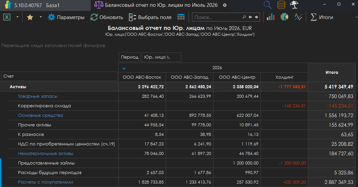
Task: Click the table layout icon
Action: click(x=181, y=17)
